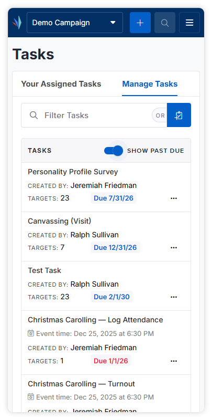
Task: Switch to Your Assigned Tasks tab
Action: [61, 84]
